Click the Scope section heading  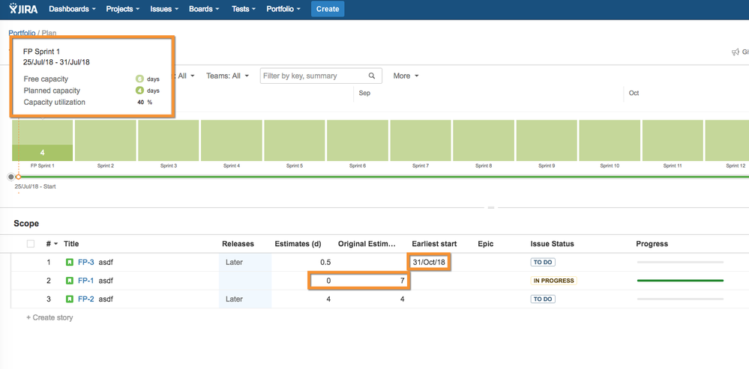point(26,224)
